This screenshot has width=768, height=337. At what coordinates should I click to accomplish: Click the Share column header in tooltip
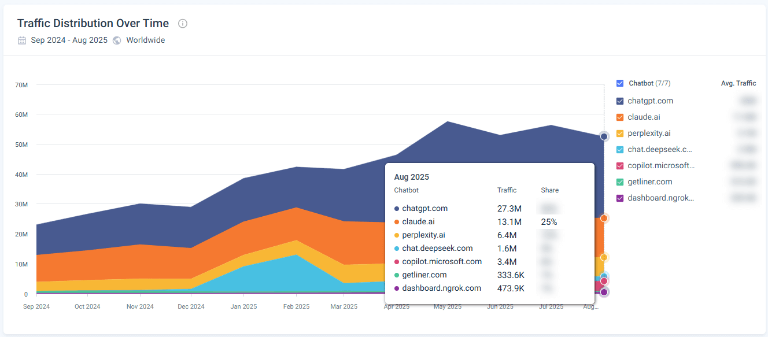(x=549, y=190)
